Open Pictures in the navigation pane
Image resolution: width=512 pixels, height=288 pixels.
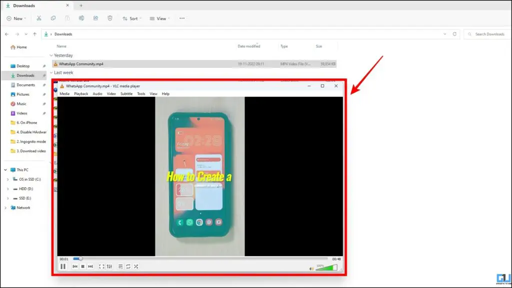click(x=20, y=94)
